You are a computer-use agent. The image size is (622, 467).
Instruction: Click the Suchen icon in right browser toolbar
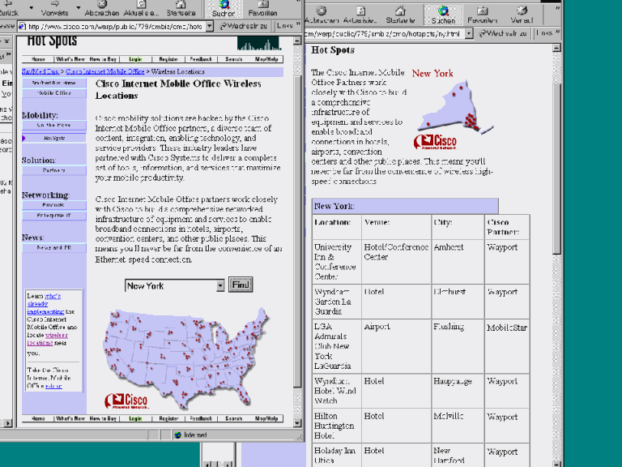443,15
